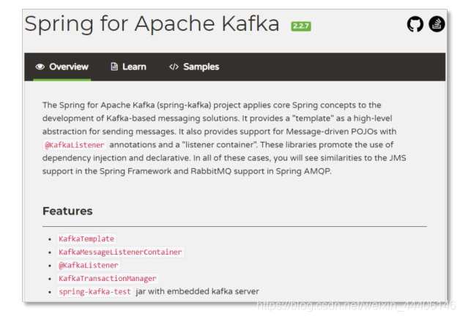Click the 2.2.7 version badge
The image size is (463, 319).
click(x=301, y=26)
